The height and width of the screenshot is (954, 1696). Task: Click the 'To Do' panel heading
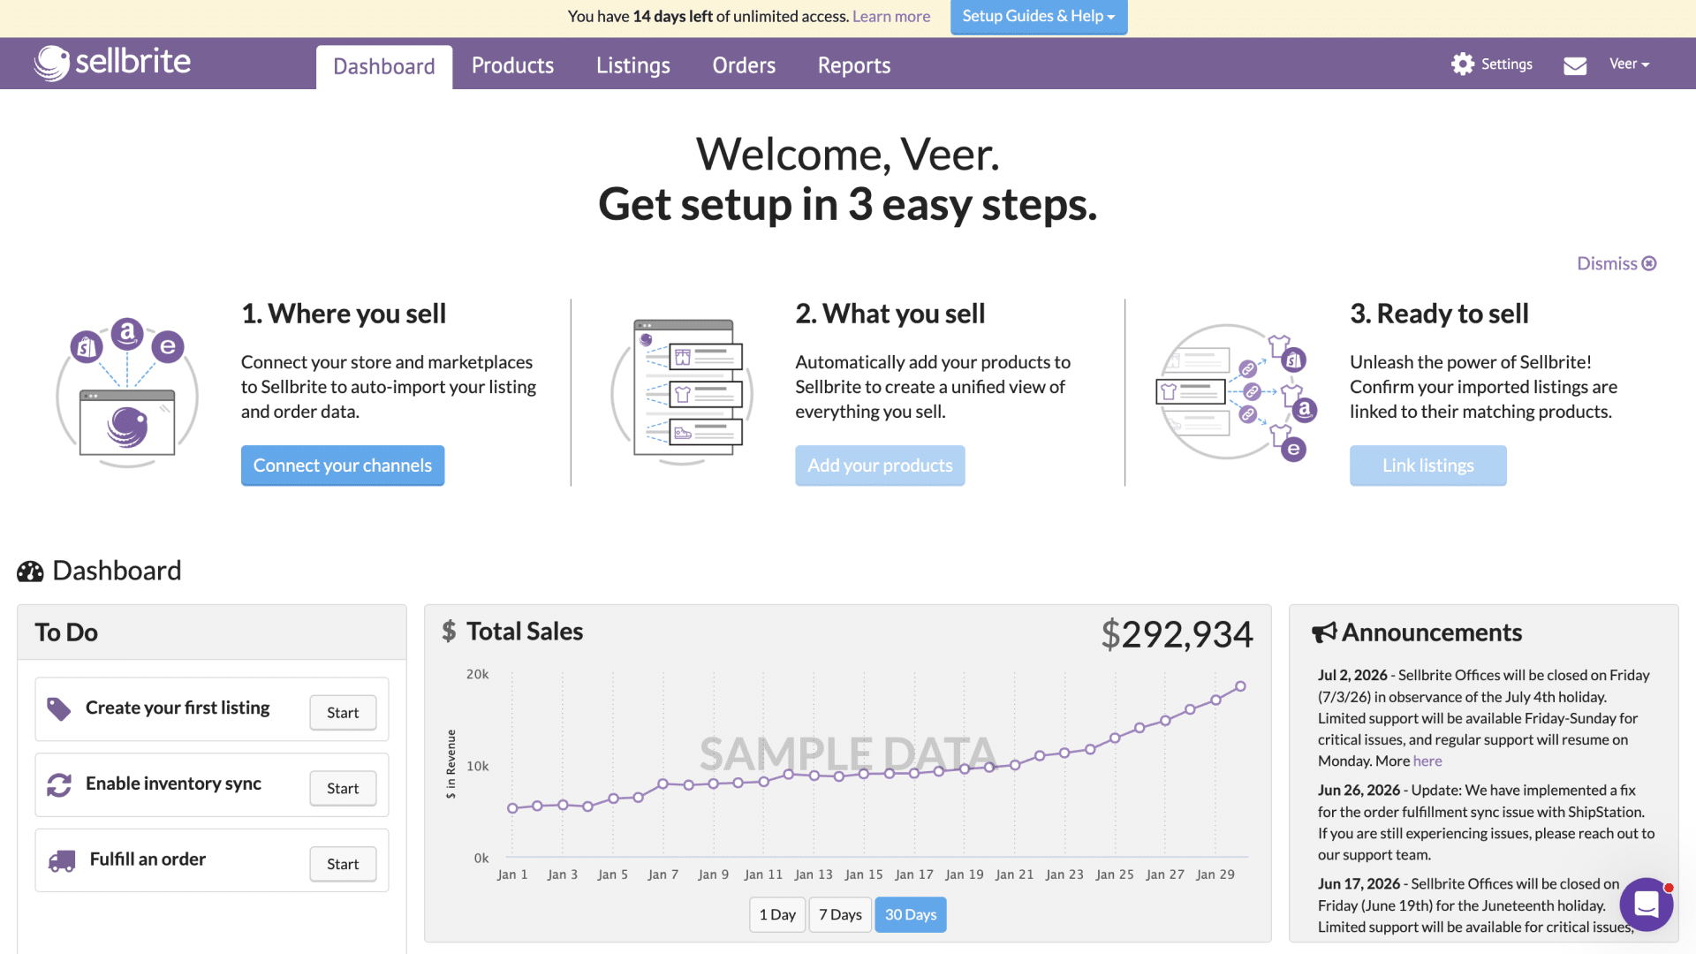pyautogui.click(x=66, y=632)
